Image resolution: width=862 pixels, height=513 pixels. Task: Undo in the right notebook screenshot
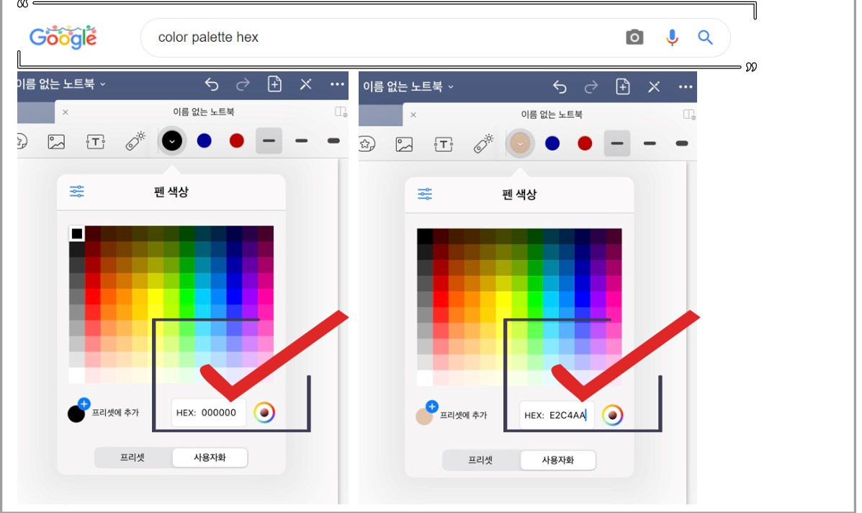coord(560,87)
